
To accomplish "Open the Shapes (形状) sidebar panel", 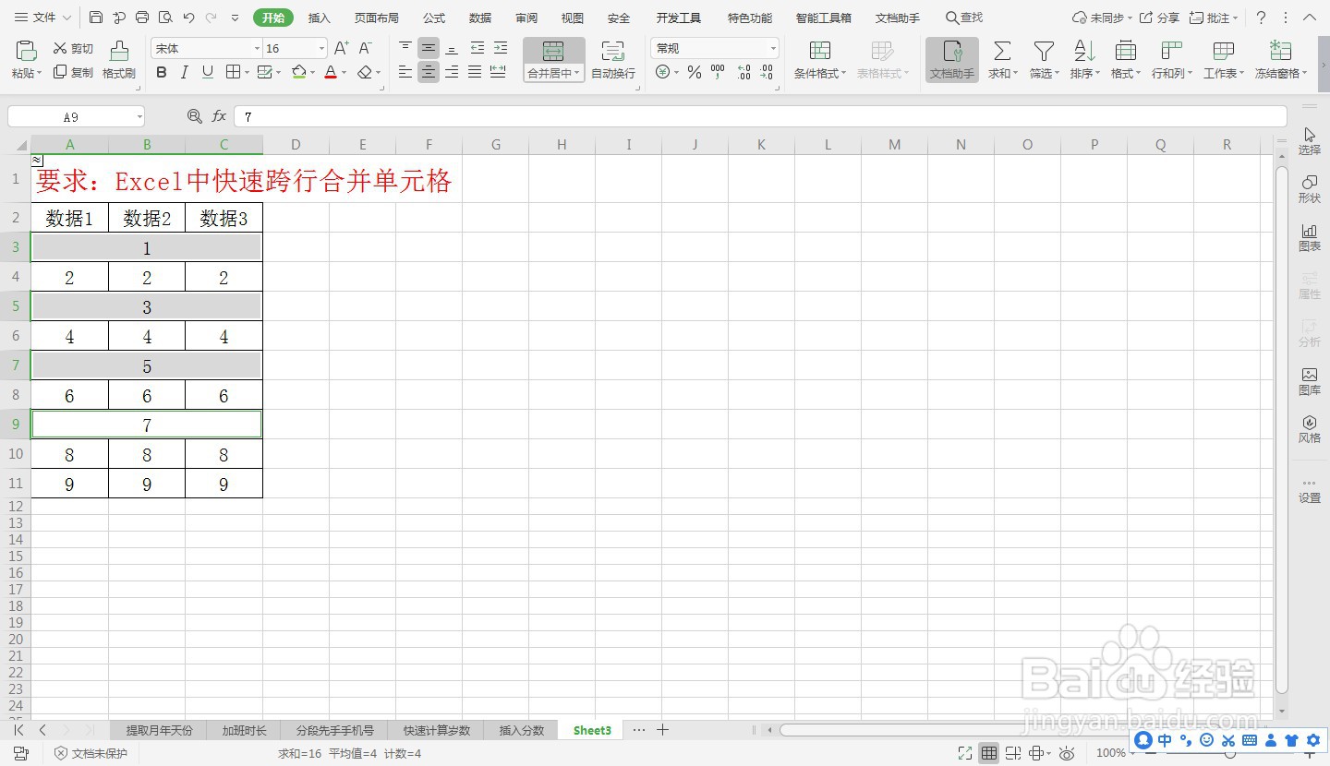I will 1309,188.
